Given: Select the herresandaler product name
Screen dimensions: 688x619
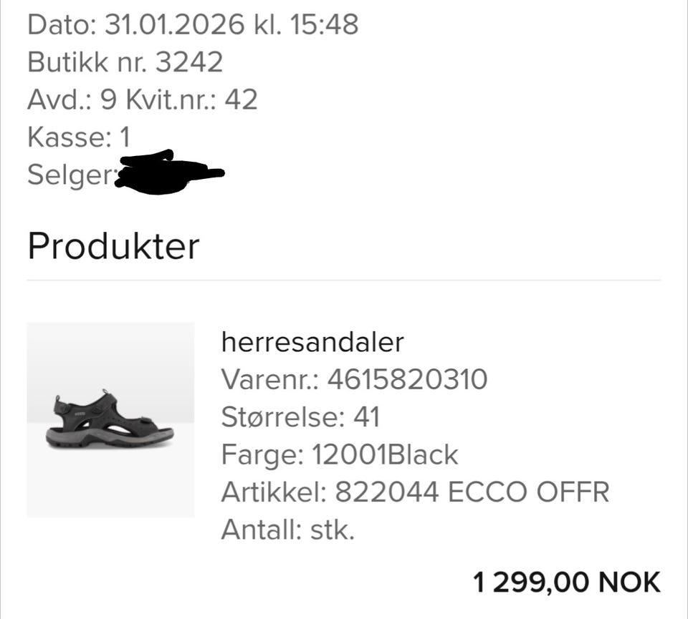Looking at the screenshot, I should (312, 341).
